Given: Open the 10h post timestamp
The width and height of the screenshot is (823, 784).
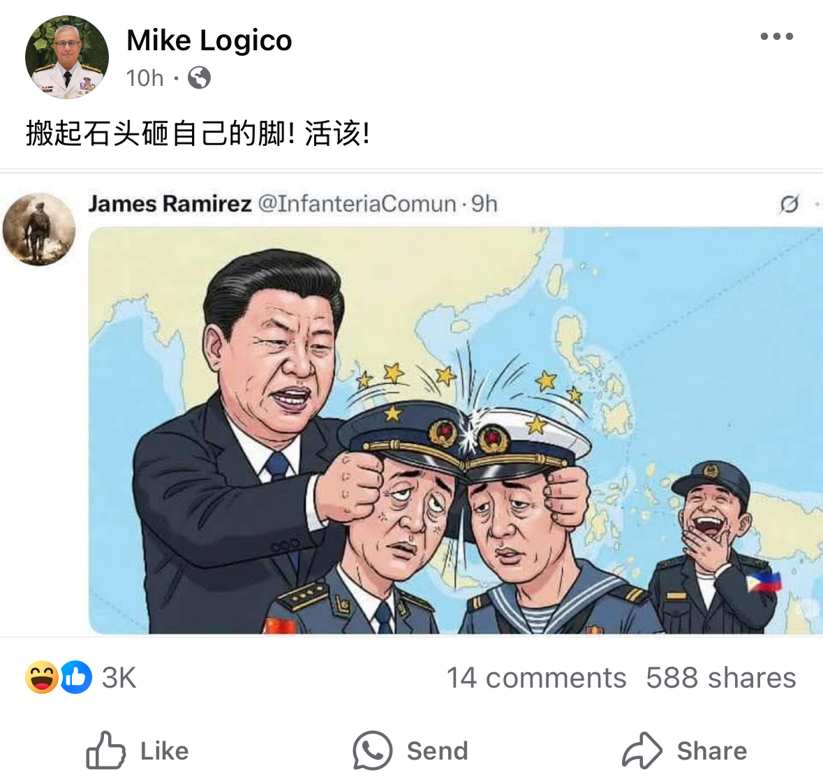Looking at the screenshot, I should click(145, 78).
